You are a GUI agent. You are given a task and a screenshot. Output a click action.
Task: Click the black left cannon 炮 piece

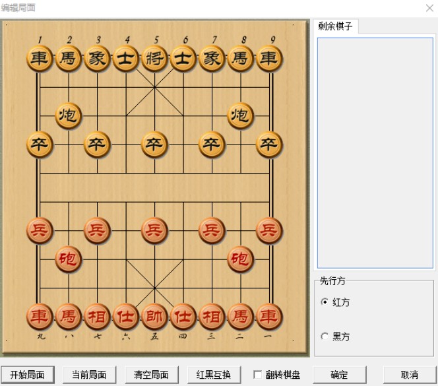(x=68, y=116)
